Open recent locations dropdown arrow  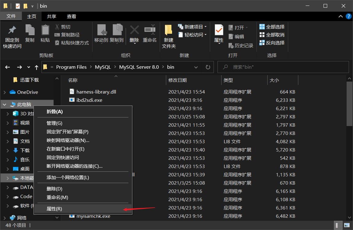pos(29,67)
